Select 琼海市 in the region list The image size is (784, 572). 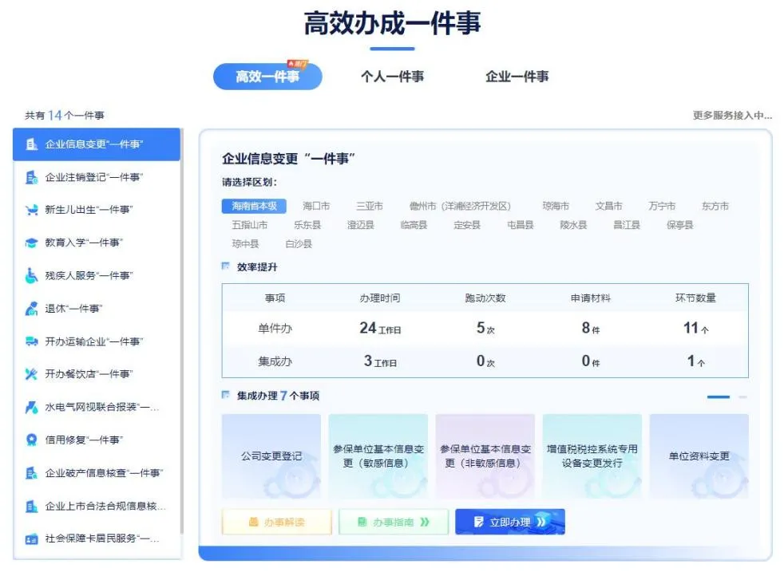[556, 205]
